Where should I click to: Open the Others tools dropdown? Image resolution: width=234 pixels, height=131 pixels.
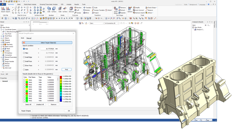pos(149,13)
